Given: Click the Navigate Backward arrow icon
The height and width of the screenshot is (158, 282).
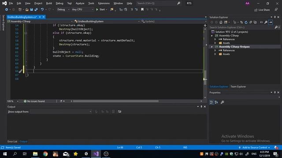Looking at the screenshot, I should pyautogui.click(x=7, y=10).
